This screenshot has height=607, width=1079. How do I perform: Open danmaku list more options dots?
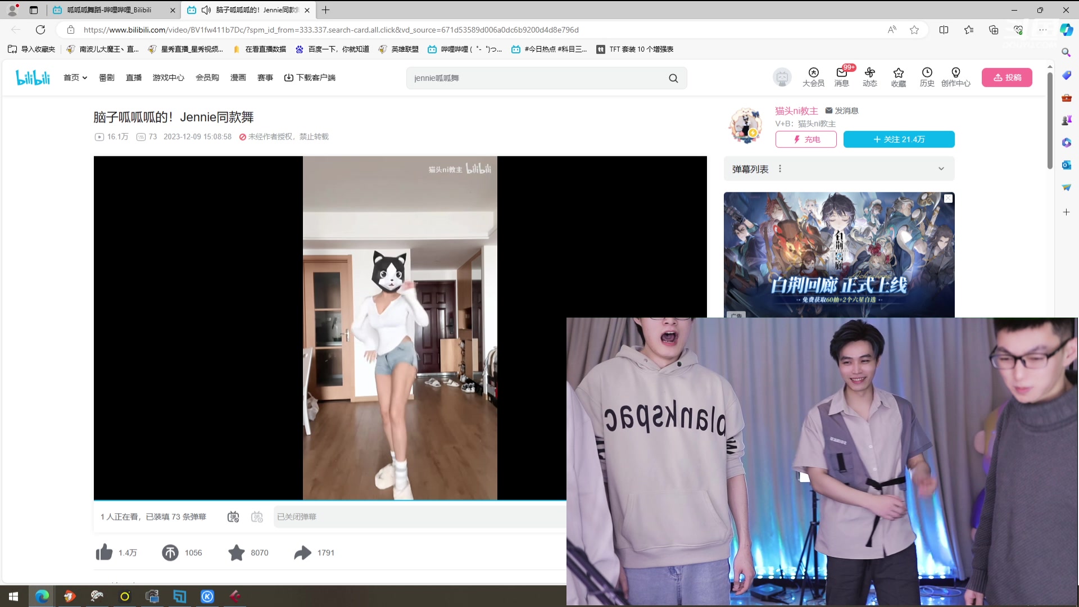780,169
